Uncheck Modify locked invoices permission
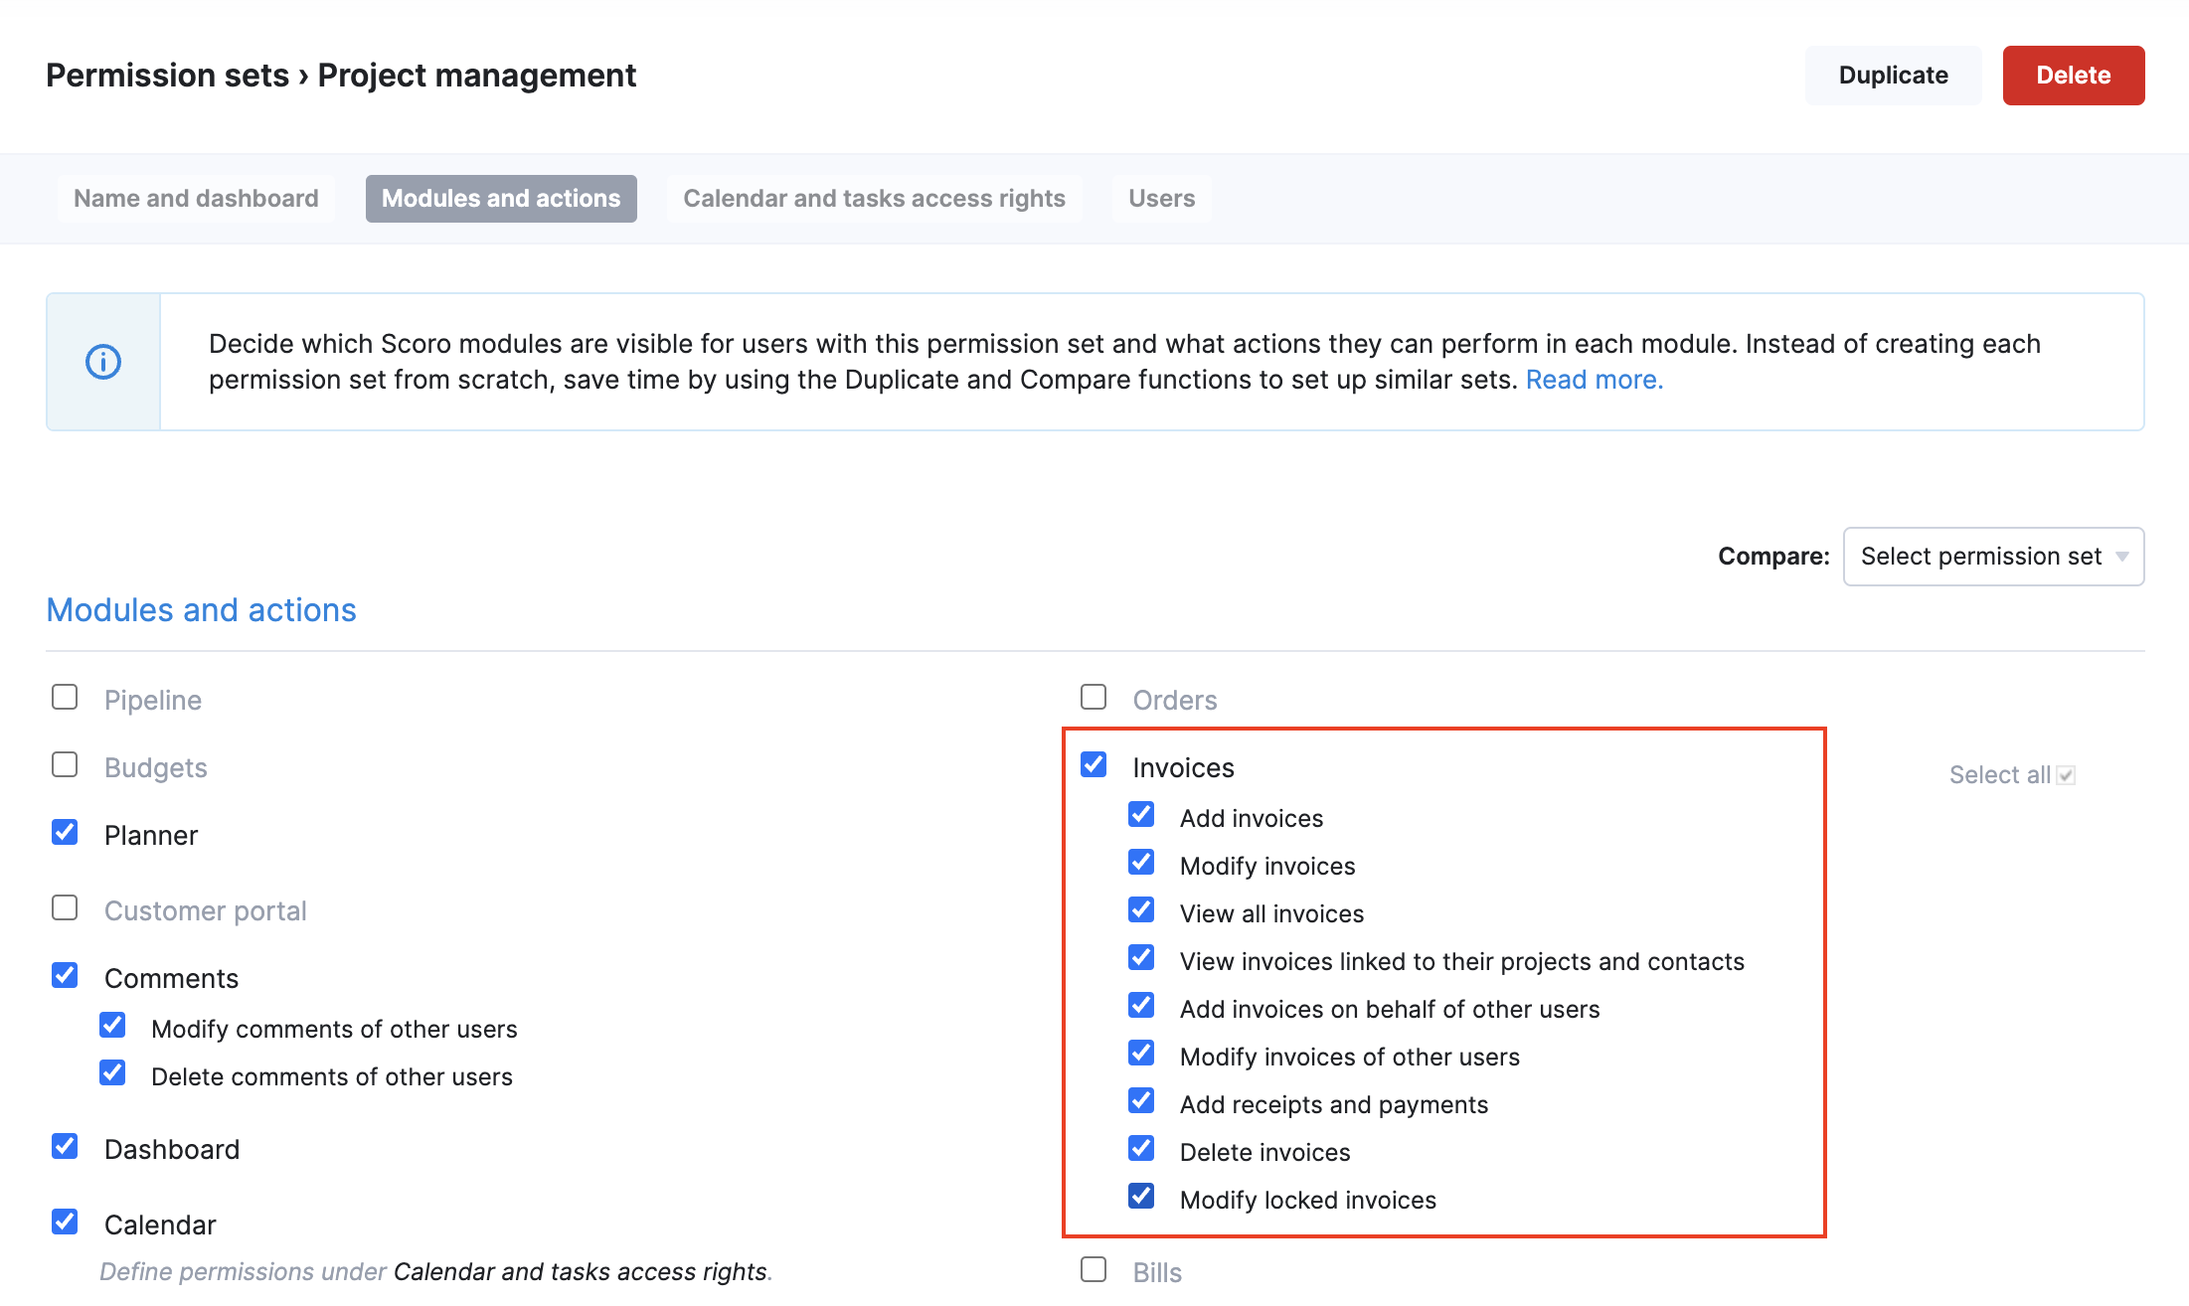The image size is (2189, 1306). pyautogui.click(x=1141, y=1197)
